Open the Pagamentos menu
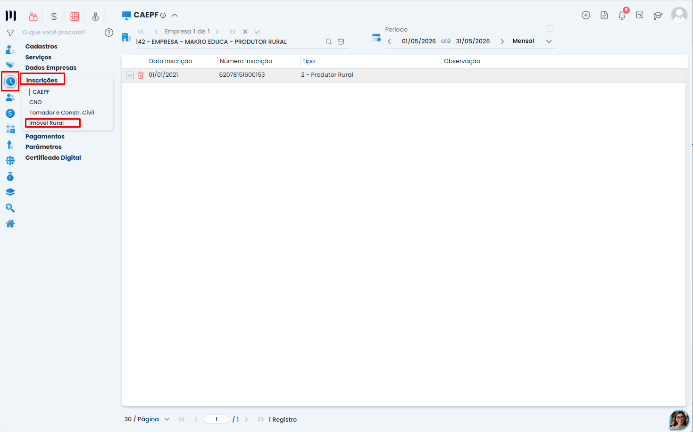The image size is (693, 432). [45, 137]
